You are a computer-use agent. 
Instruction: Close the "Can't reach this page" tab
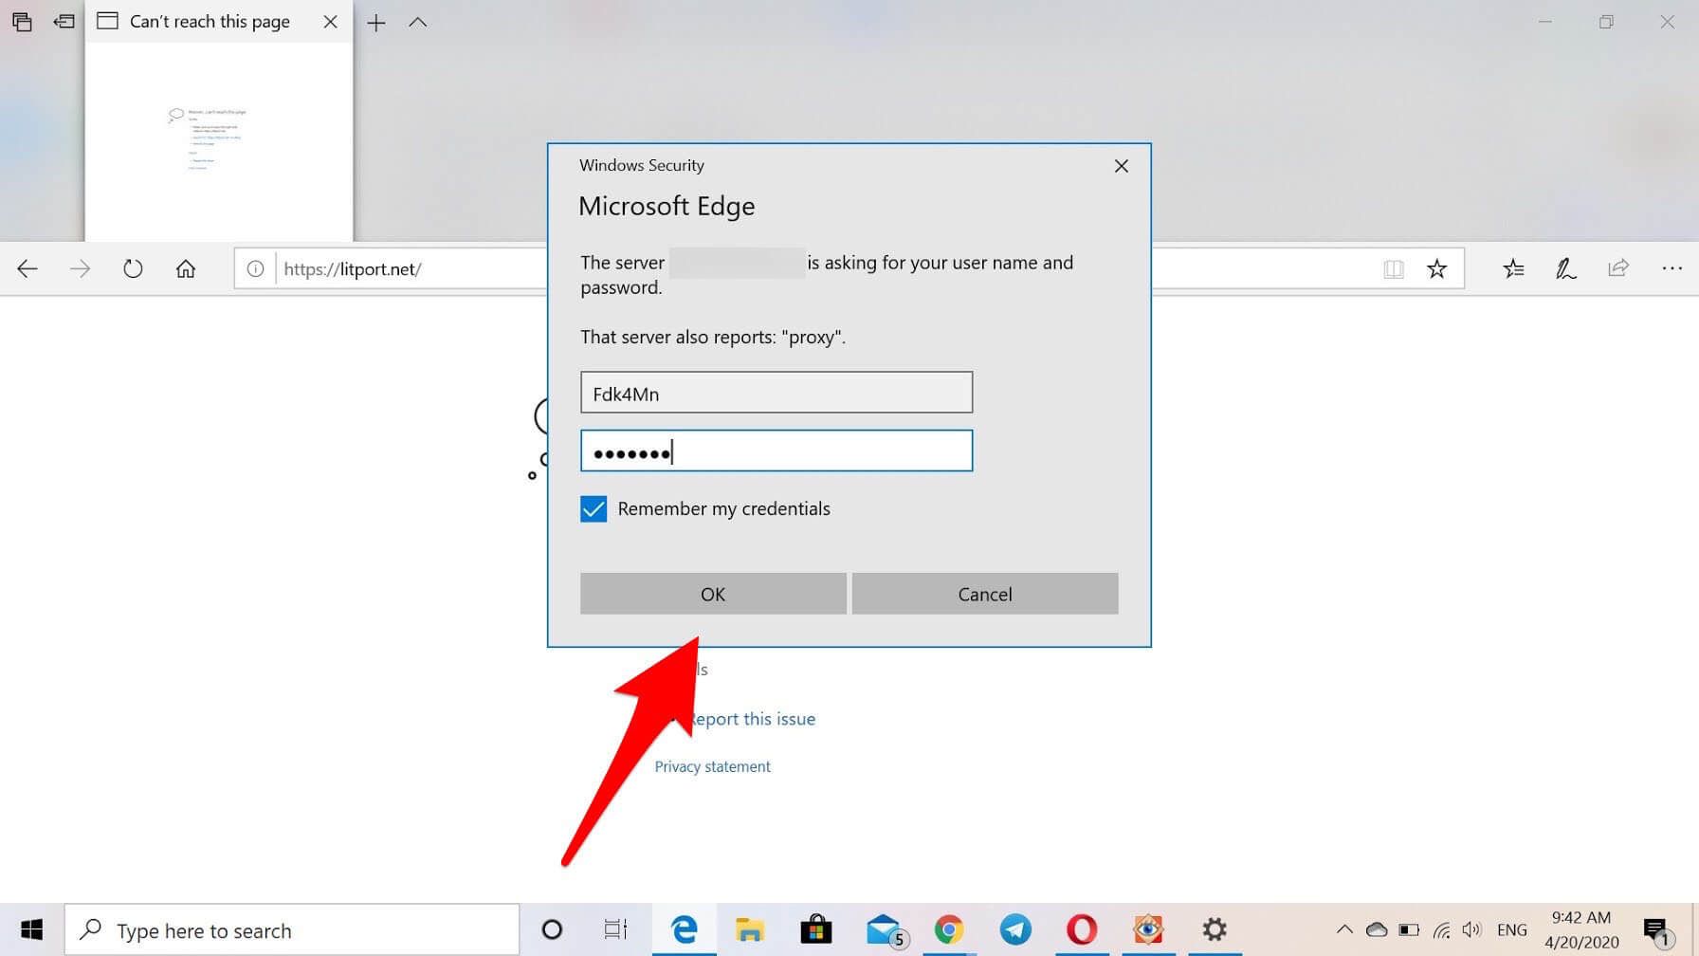coord(330,22)
